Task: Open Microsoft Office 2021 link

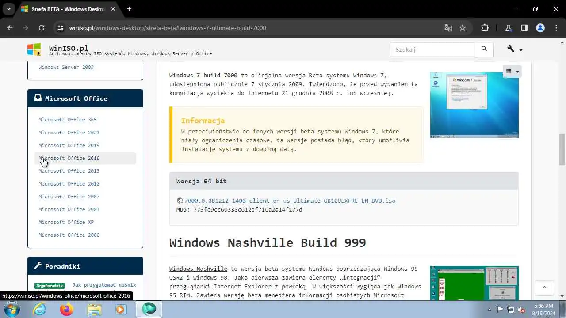Action: point(69,132)
